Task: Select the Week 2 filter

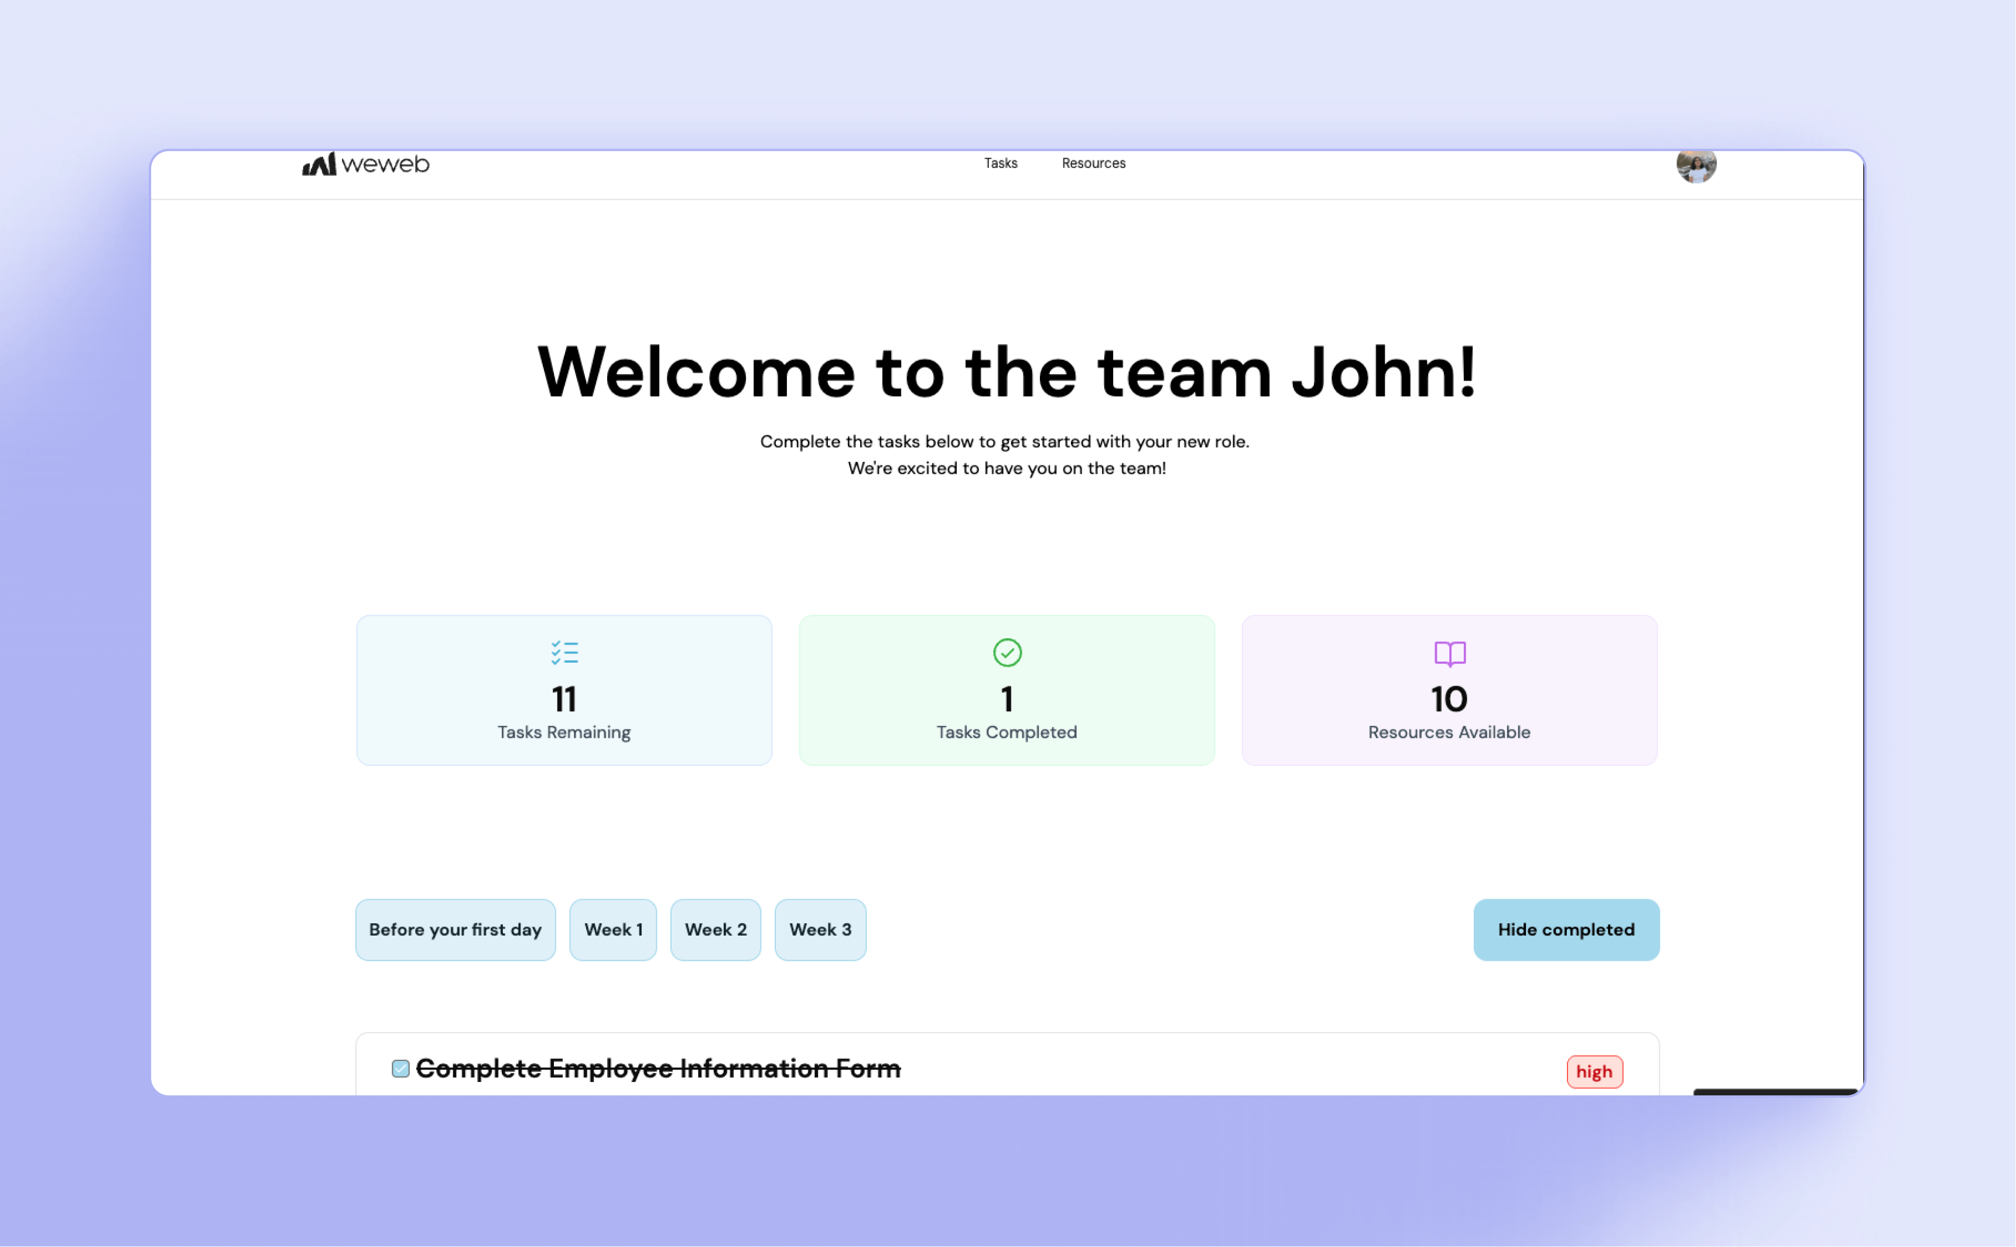Action: (x=715, y=930)
